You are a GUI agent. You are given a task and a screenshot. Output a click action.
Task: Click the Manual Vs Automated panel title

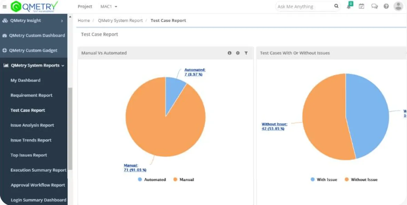104,53
